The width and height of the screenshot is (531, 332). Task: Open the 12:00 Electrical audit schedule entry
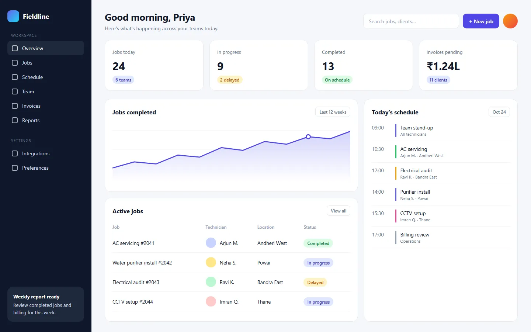click(x=441, y=173)
